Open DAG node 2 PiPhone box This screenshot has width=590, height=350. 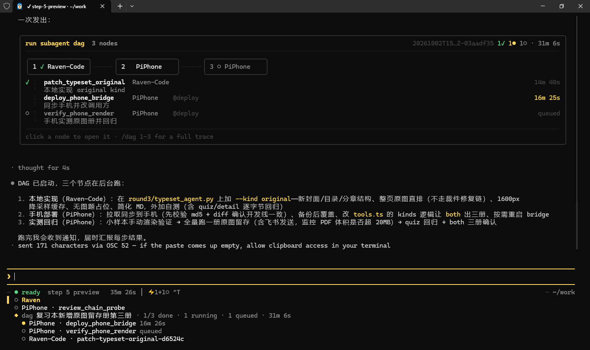[x=147, y=67]
